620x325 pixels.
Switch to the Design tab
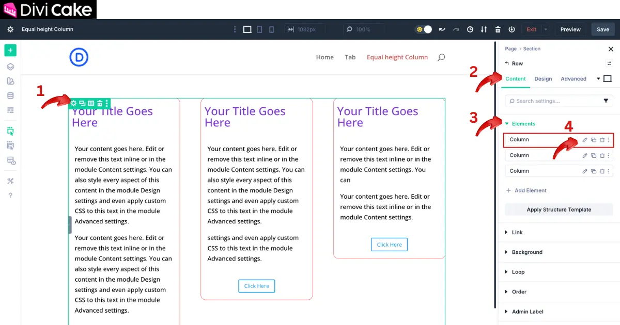point(543,79)
